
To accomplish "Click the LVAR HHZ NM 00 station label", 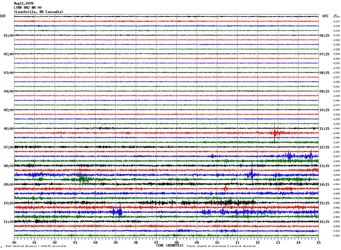I will point(28,8).
